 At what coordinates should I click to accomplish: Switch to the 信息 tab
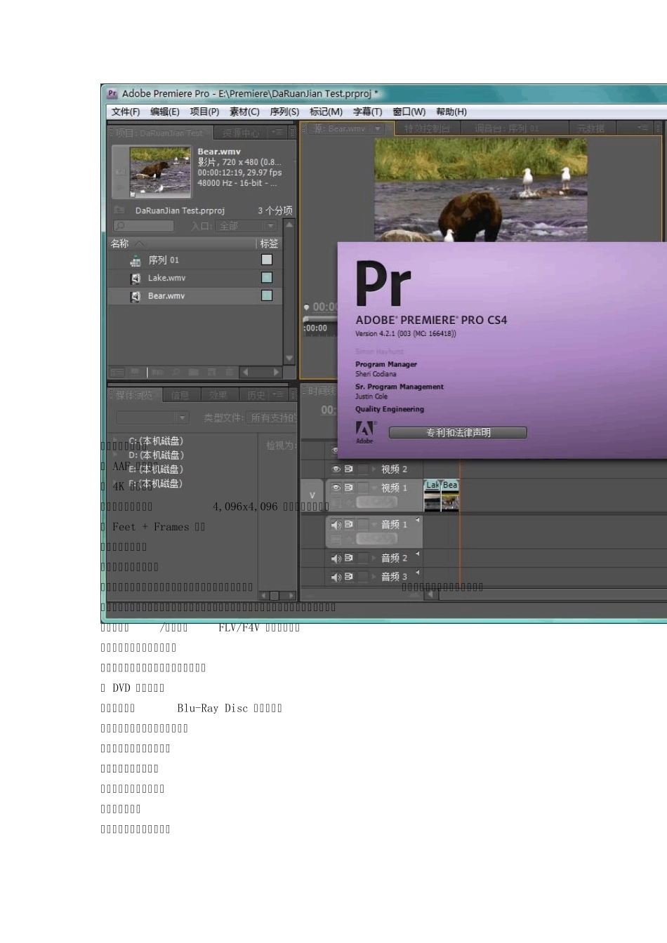(x=180, y=395)
